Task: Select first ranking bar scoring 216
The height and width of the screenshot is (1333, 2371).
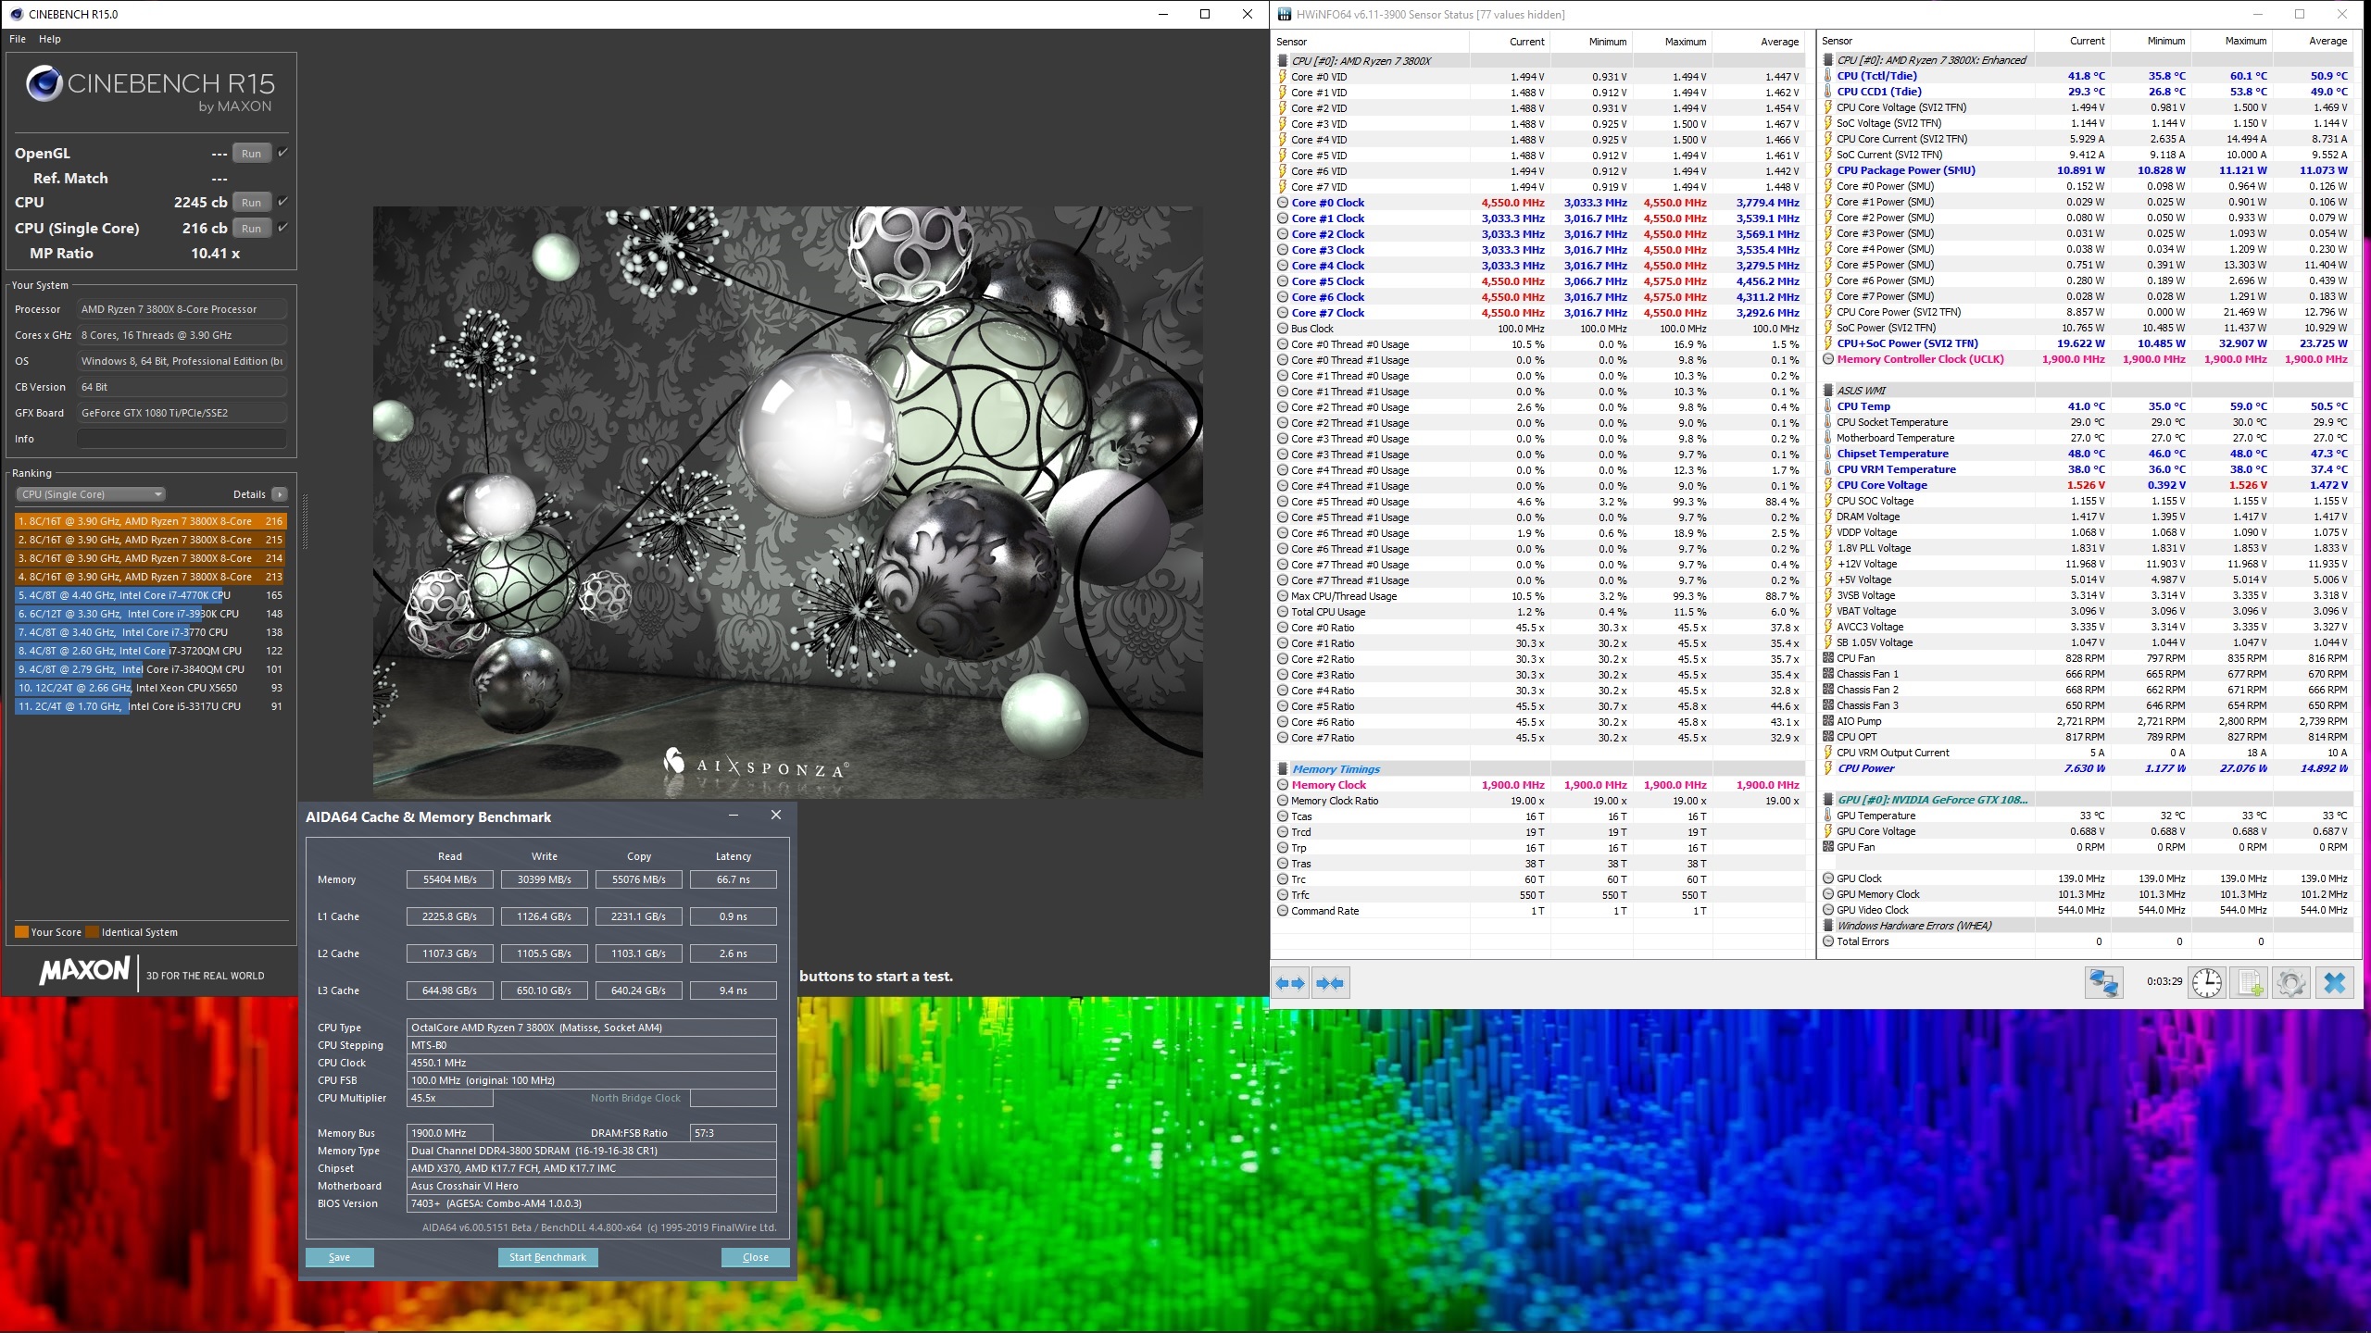Action: [x=150, y=521]
